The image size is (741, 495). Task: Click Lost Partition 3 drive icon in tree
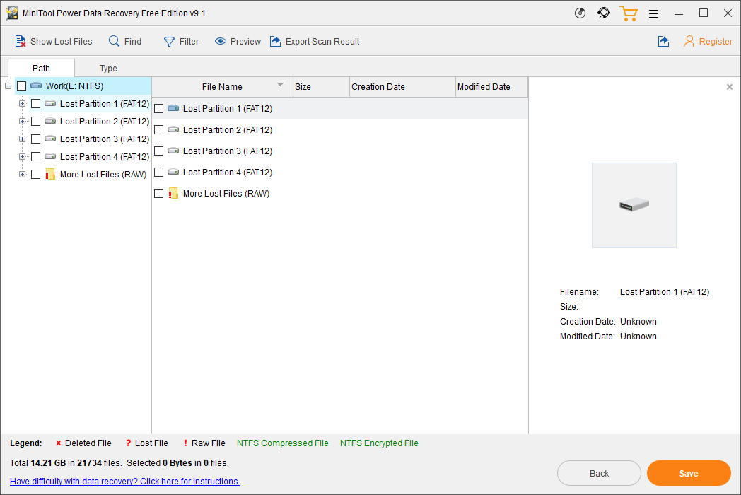(50, 139)
